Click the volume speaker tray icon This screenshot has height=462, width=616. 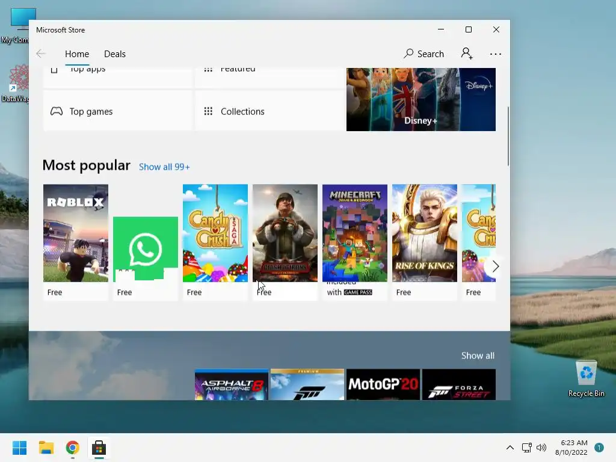[x=541, y=448]
